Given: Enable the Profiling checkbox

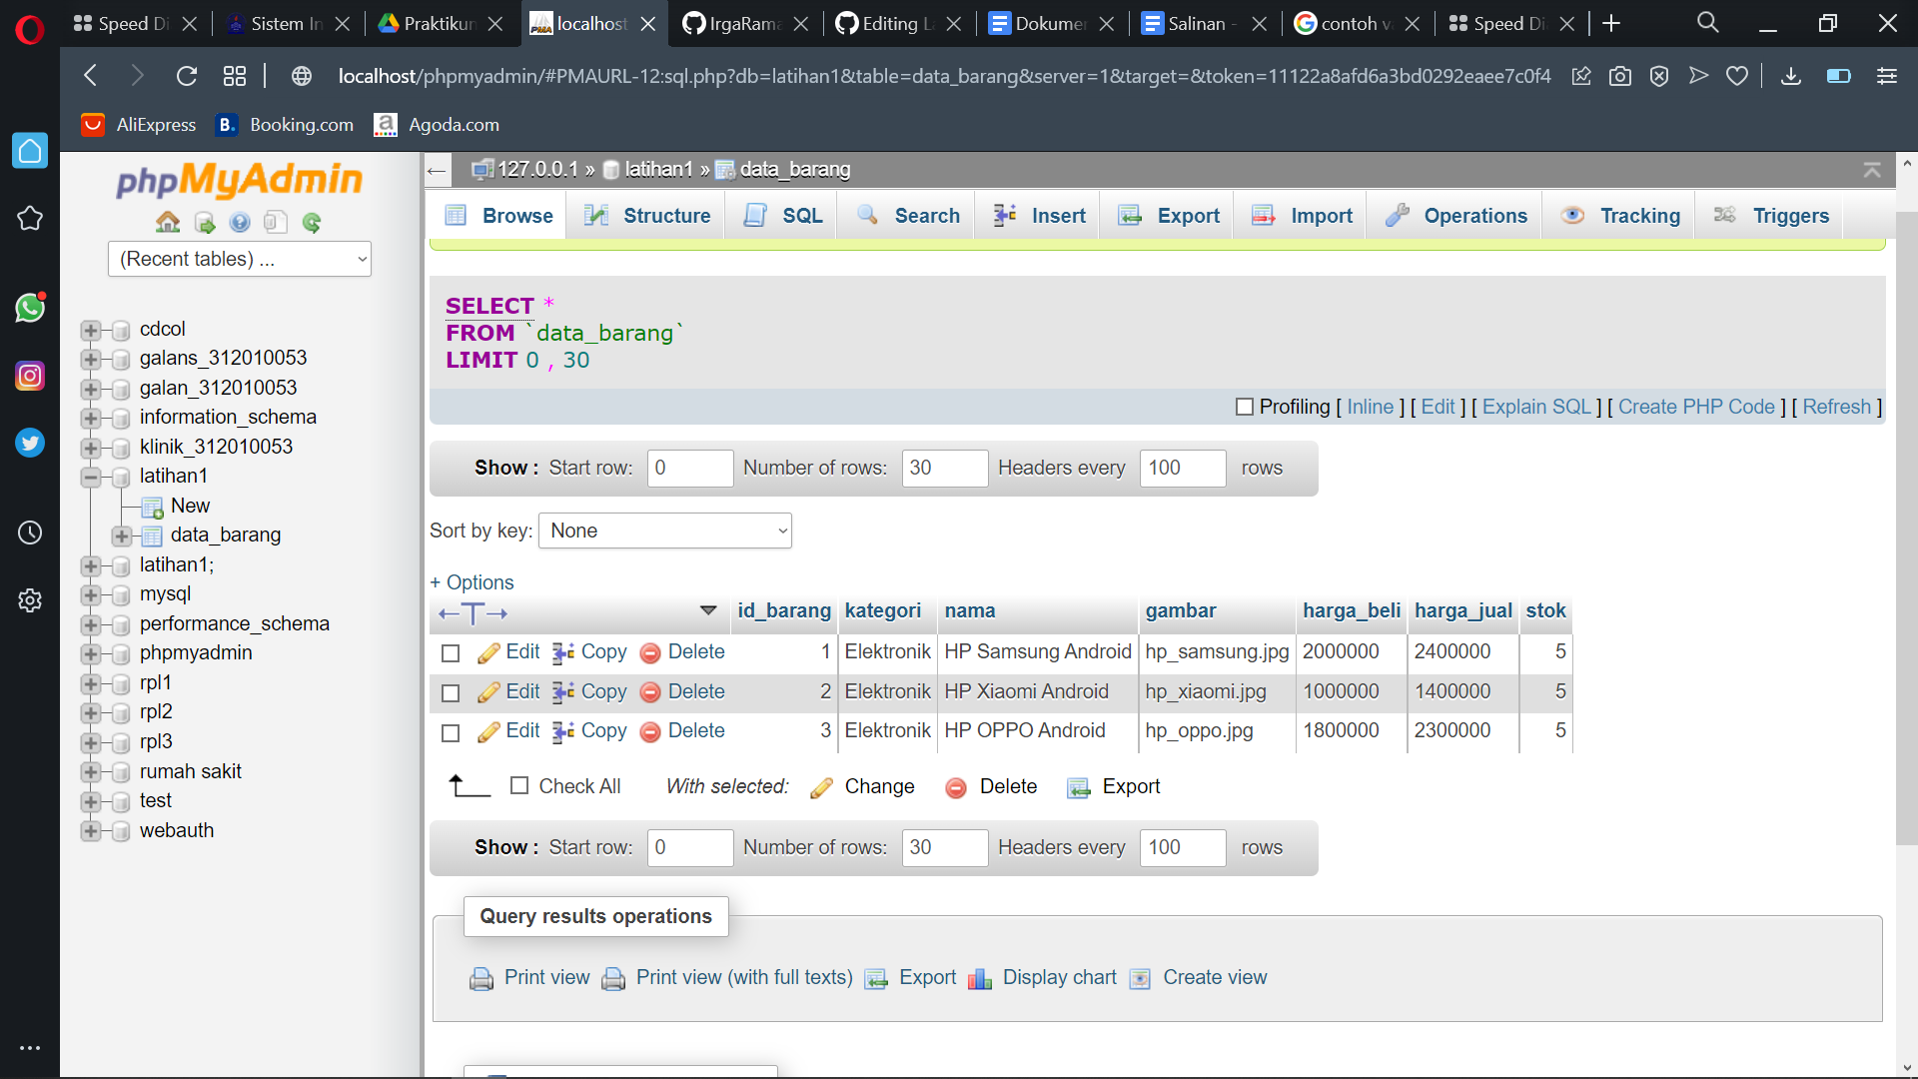Looking at the screenshot, I should 1245,407.
